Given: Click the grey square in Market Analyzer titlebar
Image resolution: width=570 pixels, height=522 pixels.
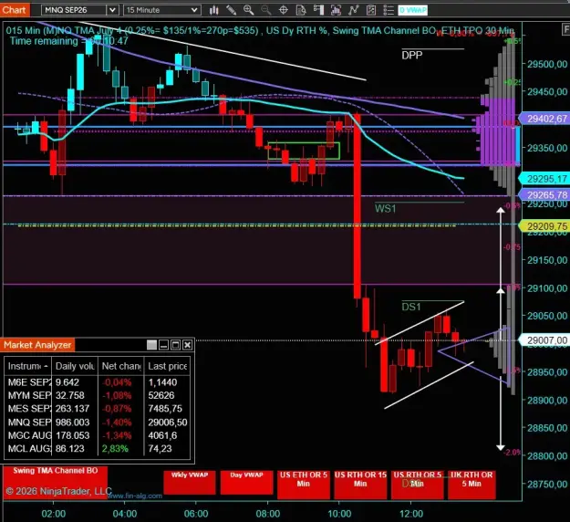Looking at the screenshot, I should (151, 345).
